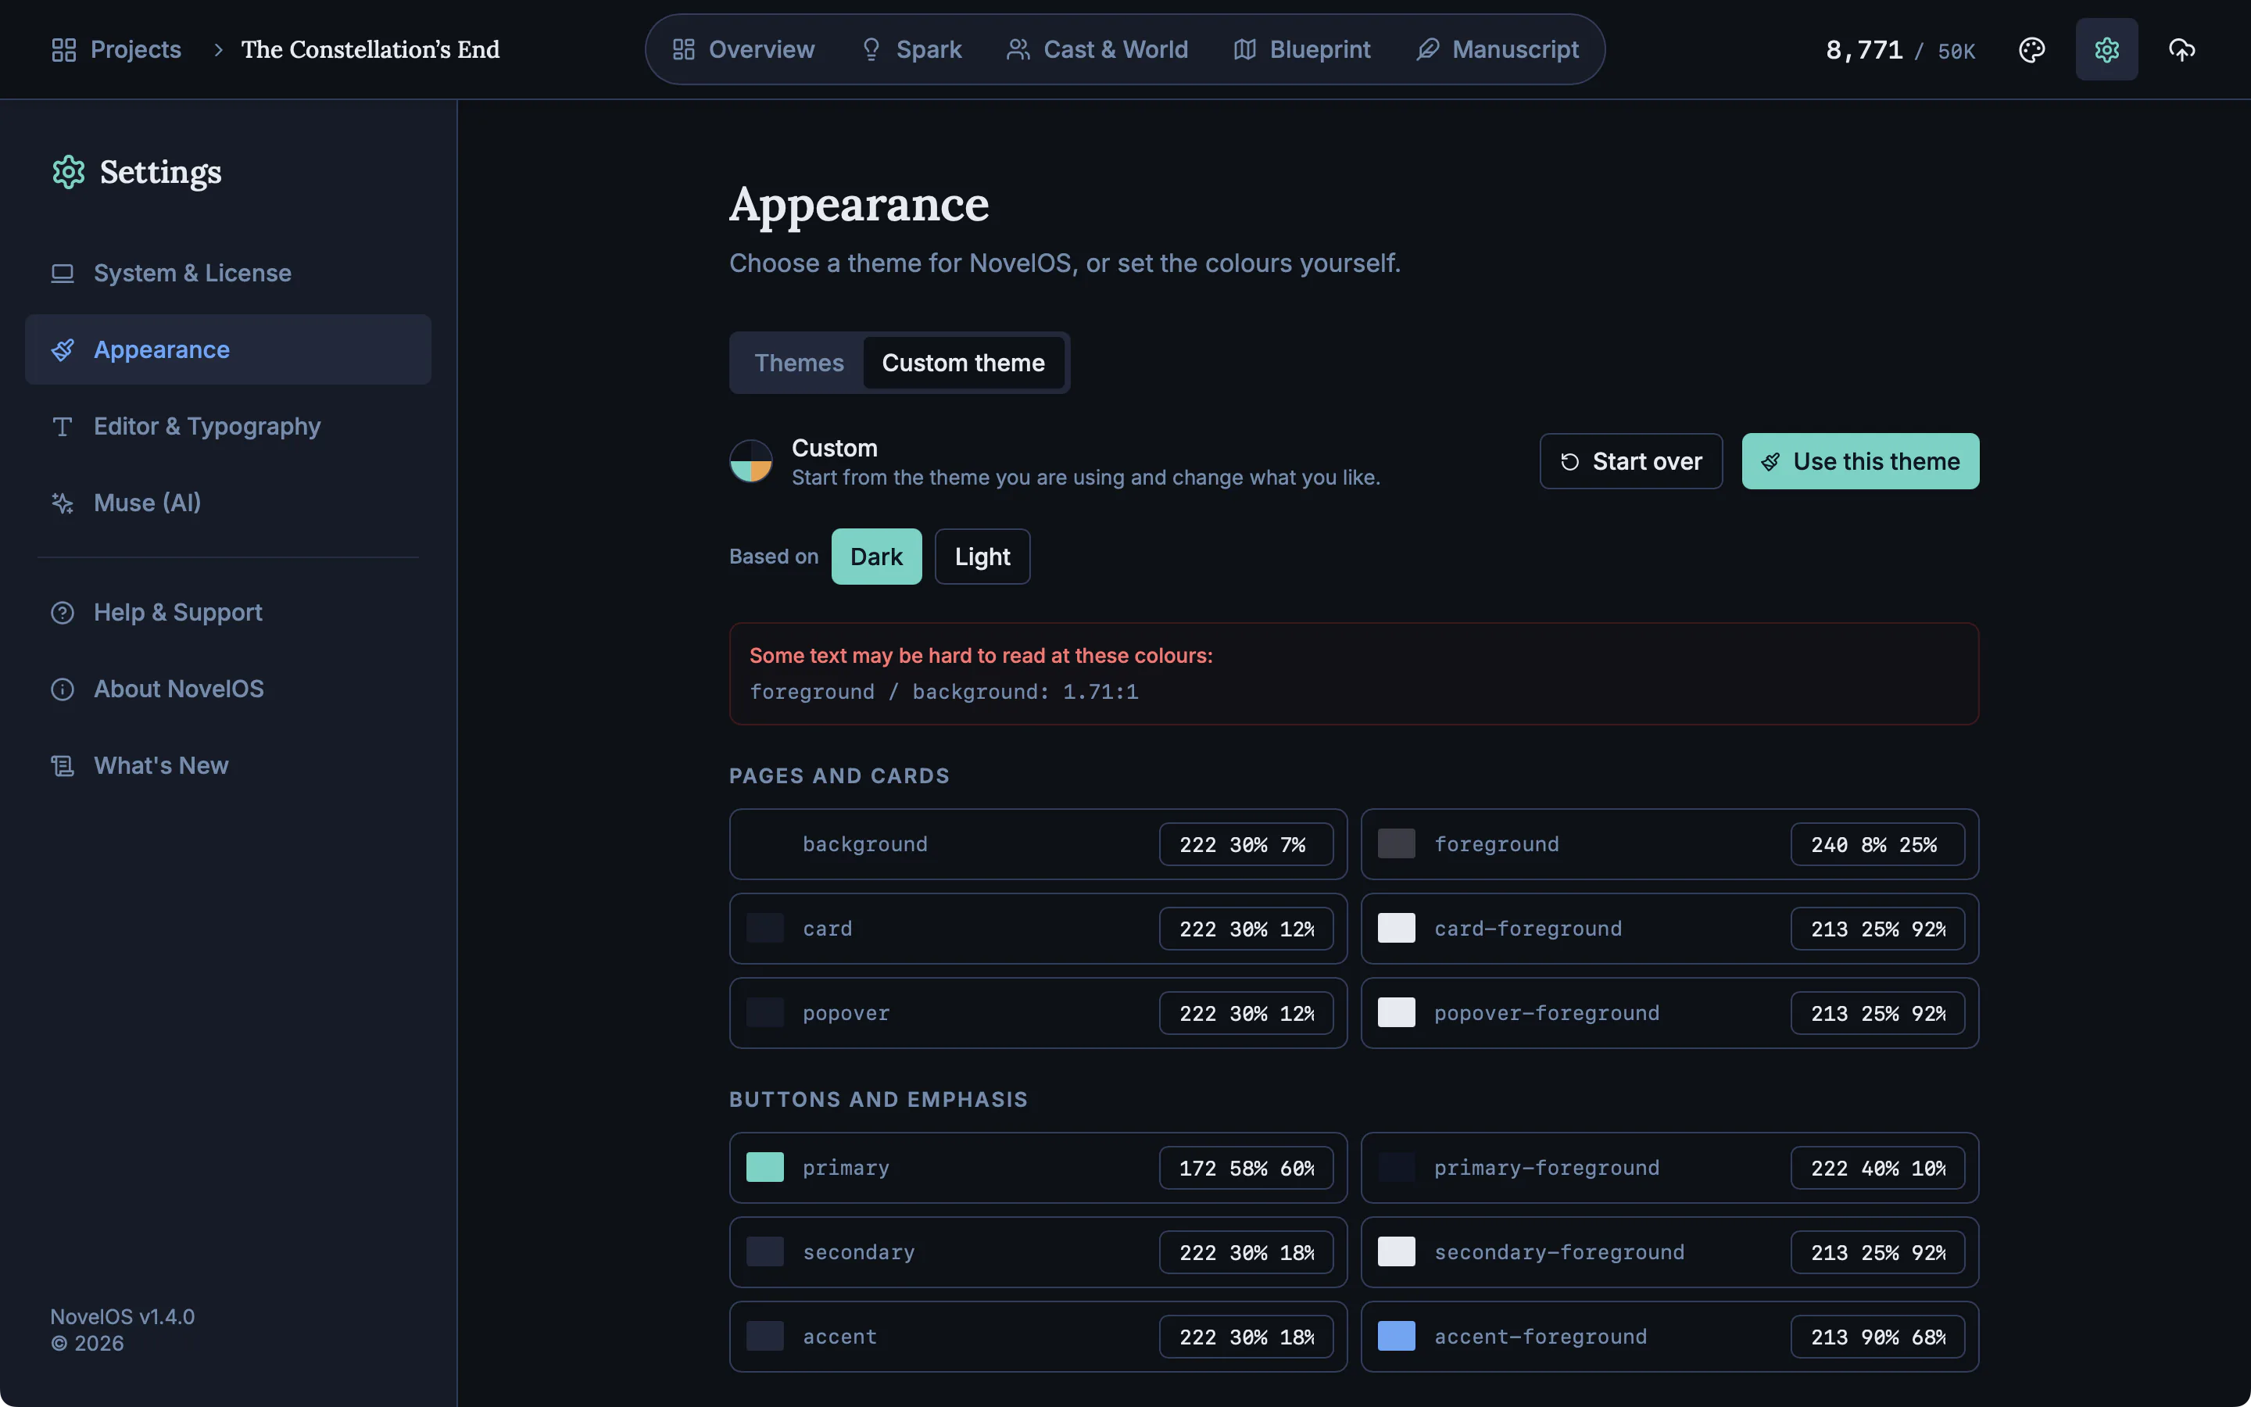Click the secondary-foreground colour swatch
This screenshot has width=2251, height=1407.
point(1396,1251)
